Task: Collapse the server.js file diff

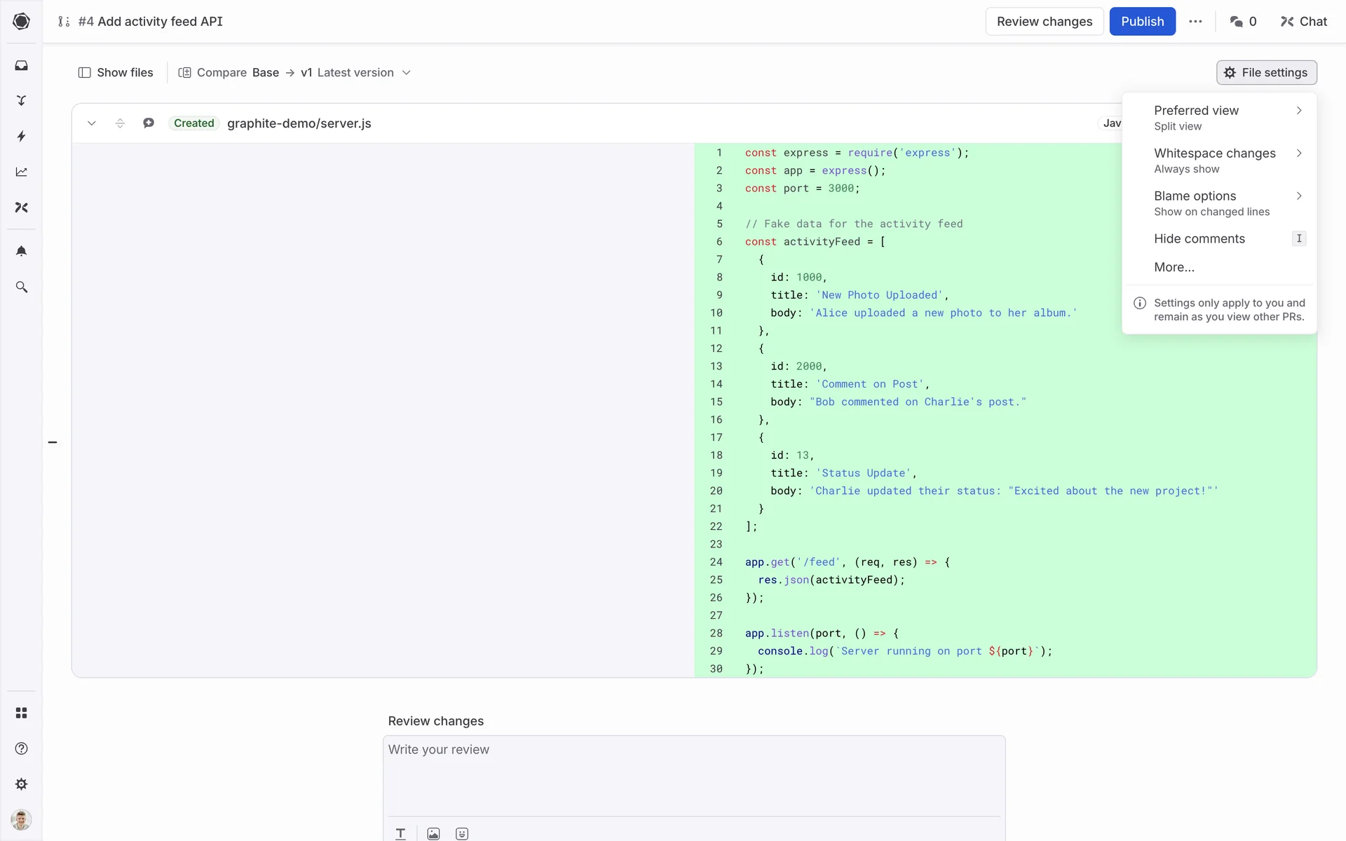Action: 91,123
